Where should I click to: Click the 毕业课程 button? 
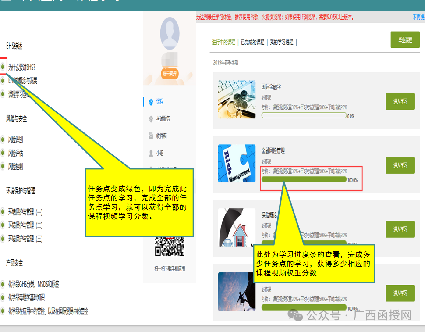[x=405, y=39]
